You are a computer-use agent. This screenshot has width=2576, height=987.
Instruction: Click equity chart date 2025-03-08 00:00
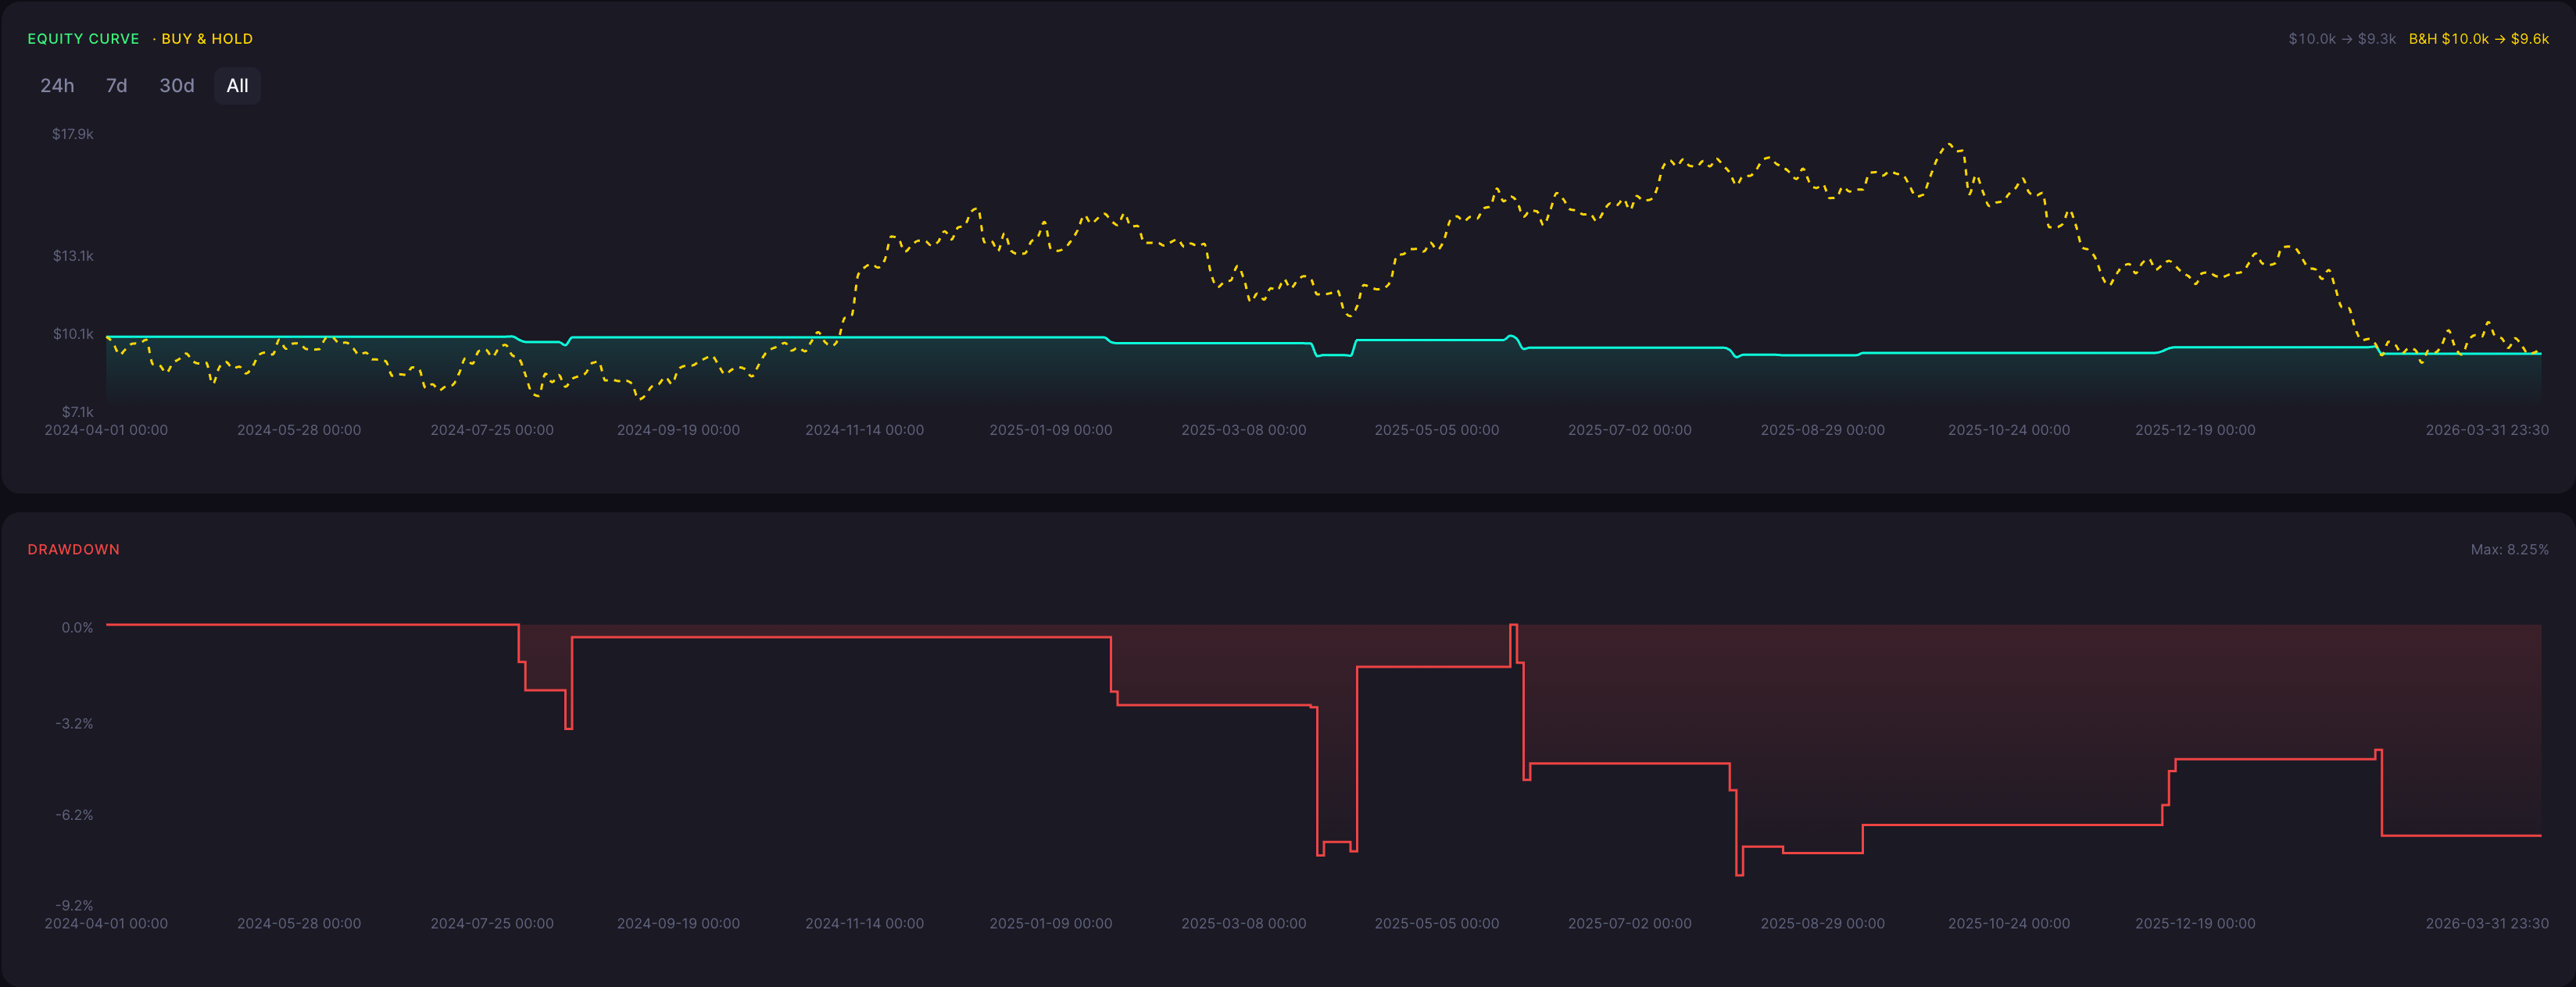1244,430
